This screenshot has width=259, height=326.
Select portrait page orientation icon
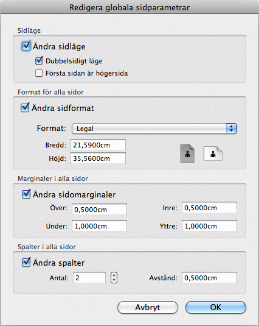(187, 153)
